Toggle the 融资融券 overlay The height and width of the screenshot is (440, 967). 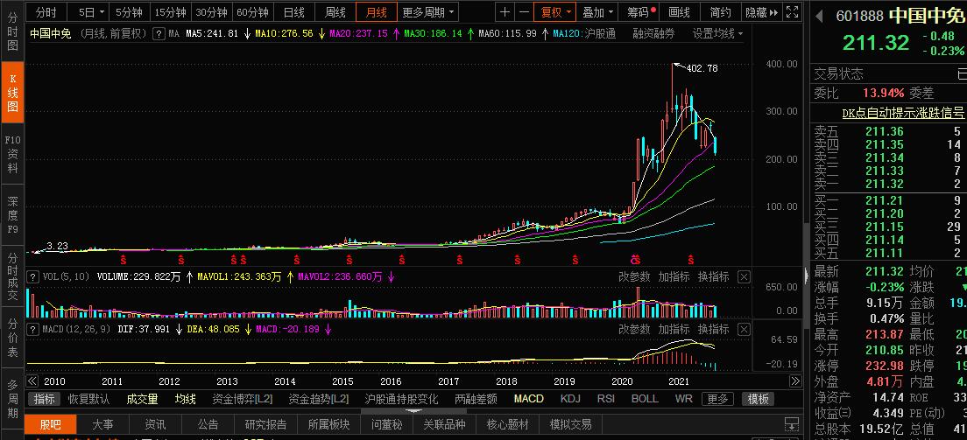[x=653, y=34]
